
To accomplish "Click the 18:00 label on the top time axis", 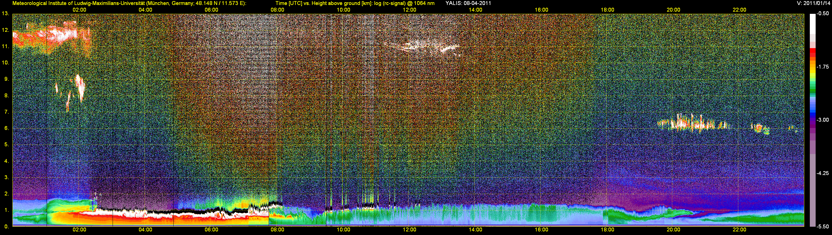I will coord(608,10).
